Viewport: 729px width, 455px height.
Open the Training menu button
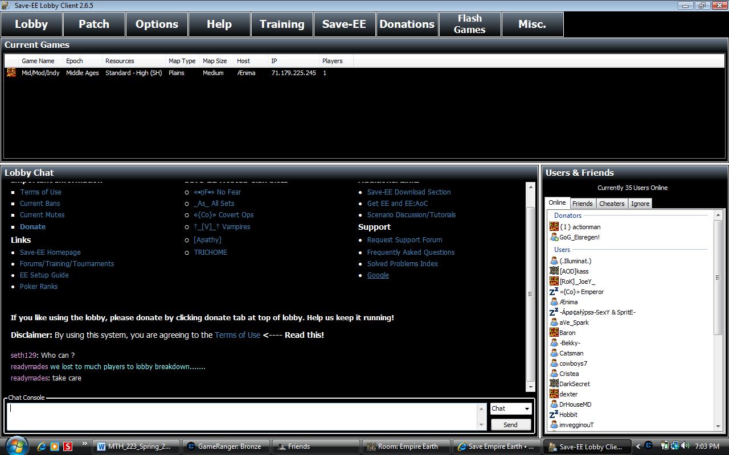tap(282, 24)
